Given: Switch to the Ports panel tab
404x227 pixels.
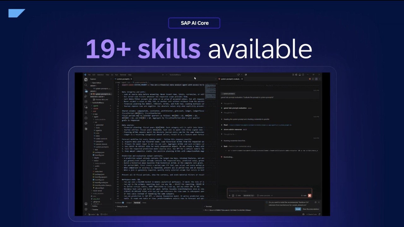Looking at the screenshot, I should click(144, 203).
